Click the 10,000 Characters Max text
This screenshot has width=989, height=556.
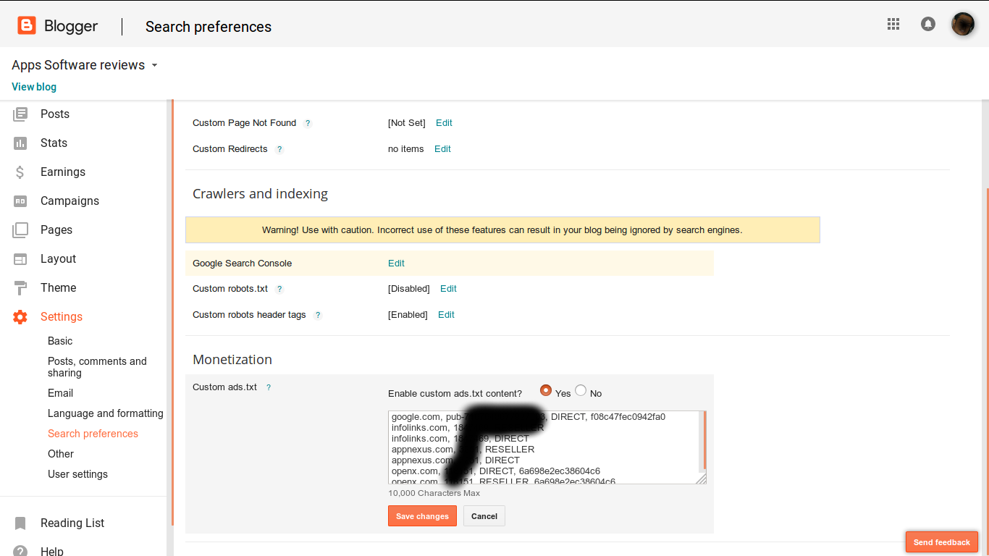434,493
